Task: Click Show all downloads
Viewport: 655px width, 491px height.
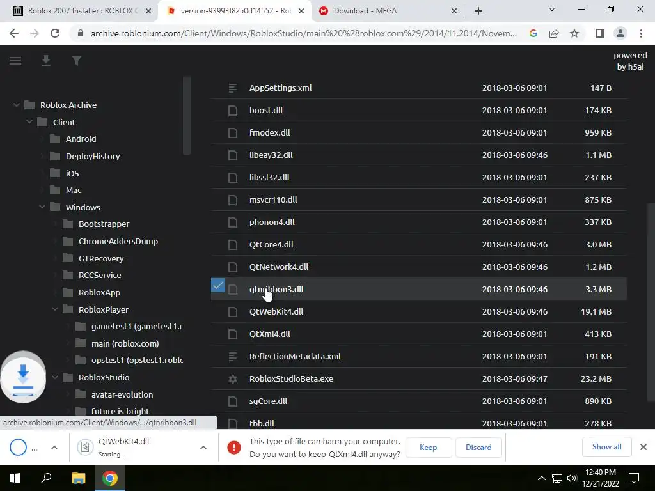Action: (606, 447)
